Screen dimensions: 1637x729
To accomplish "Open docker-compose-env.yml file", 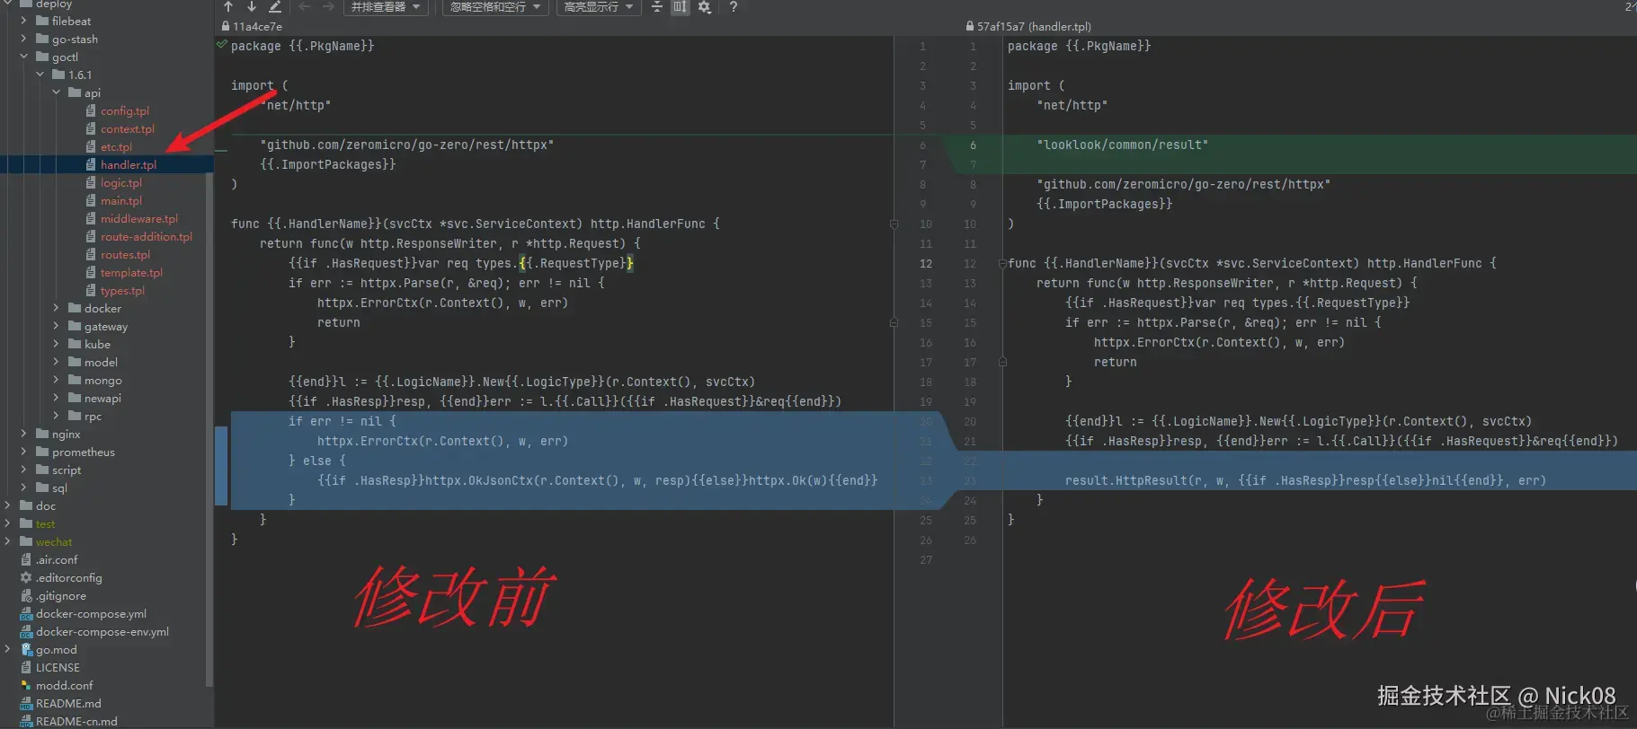I will pyautogui.click(x=102, y=631).
